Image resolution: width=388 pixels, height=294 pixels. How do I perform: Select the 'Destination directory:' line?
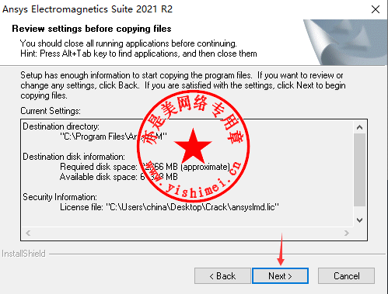click(x=61, y=126)
